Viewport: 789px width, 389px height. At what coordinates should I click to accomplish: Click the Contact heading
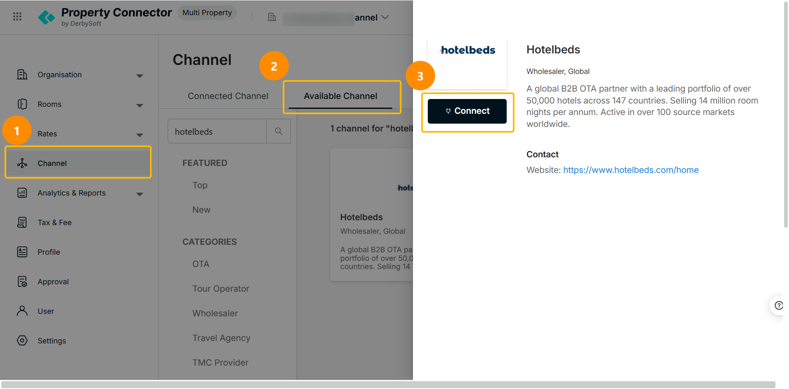(542, 154)
